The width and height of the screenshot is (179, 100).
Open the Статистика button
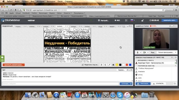(x=159, y=84)
